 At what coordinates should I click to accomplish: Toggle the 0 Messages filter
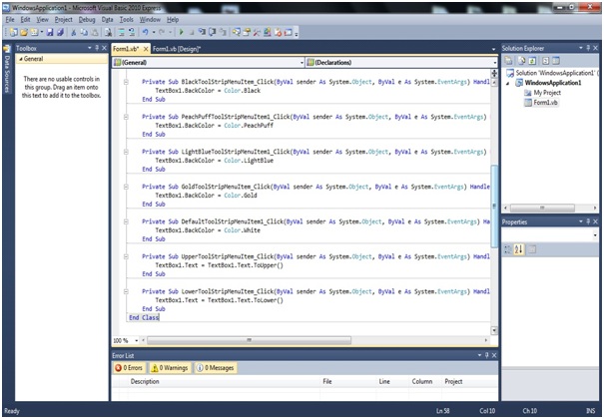coord(215,368)
